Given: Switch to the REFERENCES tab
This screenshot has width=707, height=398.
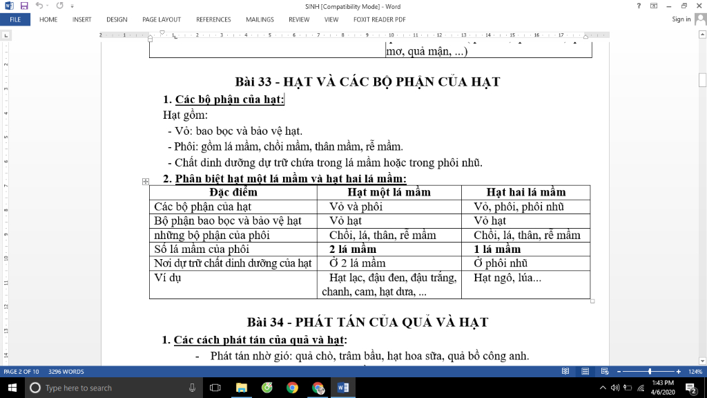Looking at the screenshot, I should pyautogui.click(x=213, y=19).
